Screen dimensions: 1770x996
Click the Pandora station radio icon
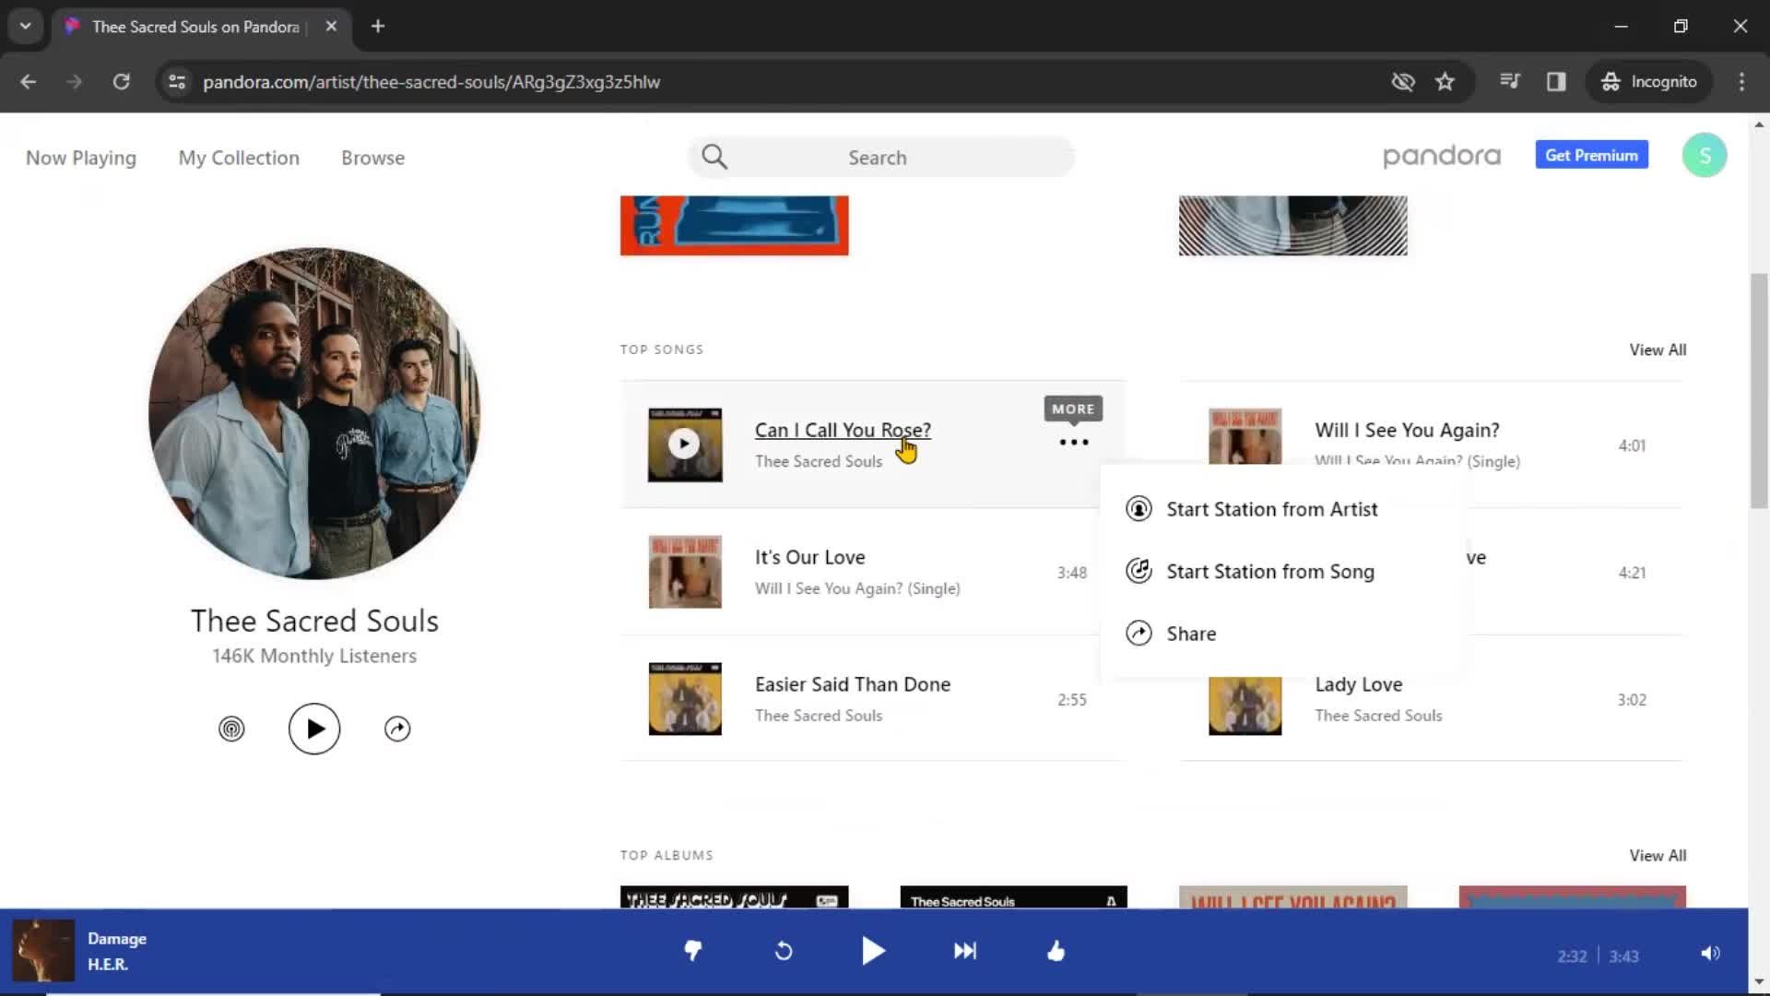click(231, 728)
